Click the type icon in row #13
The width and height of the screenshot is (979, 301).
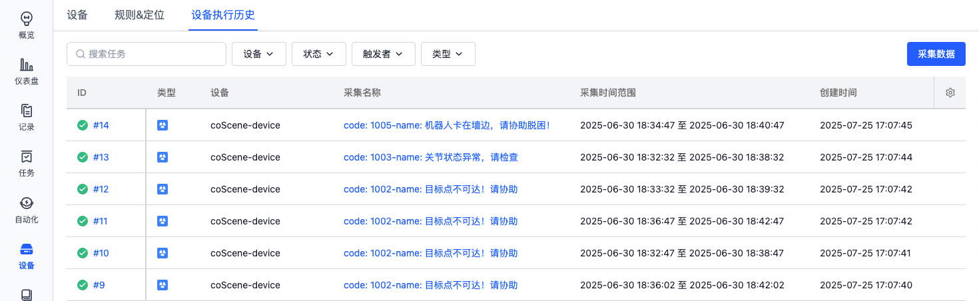point(163,157)
